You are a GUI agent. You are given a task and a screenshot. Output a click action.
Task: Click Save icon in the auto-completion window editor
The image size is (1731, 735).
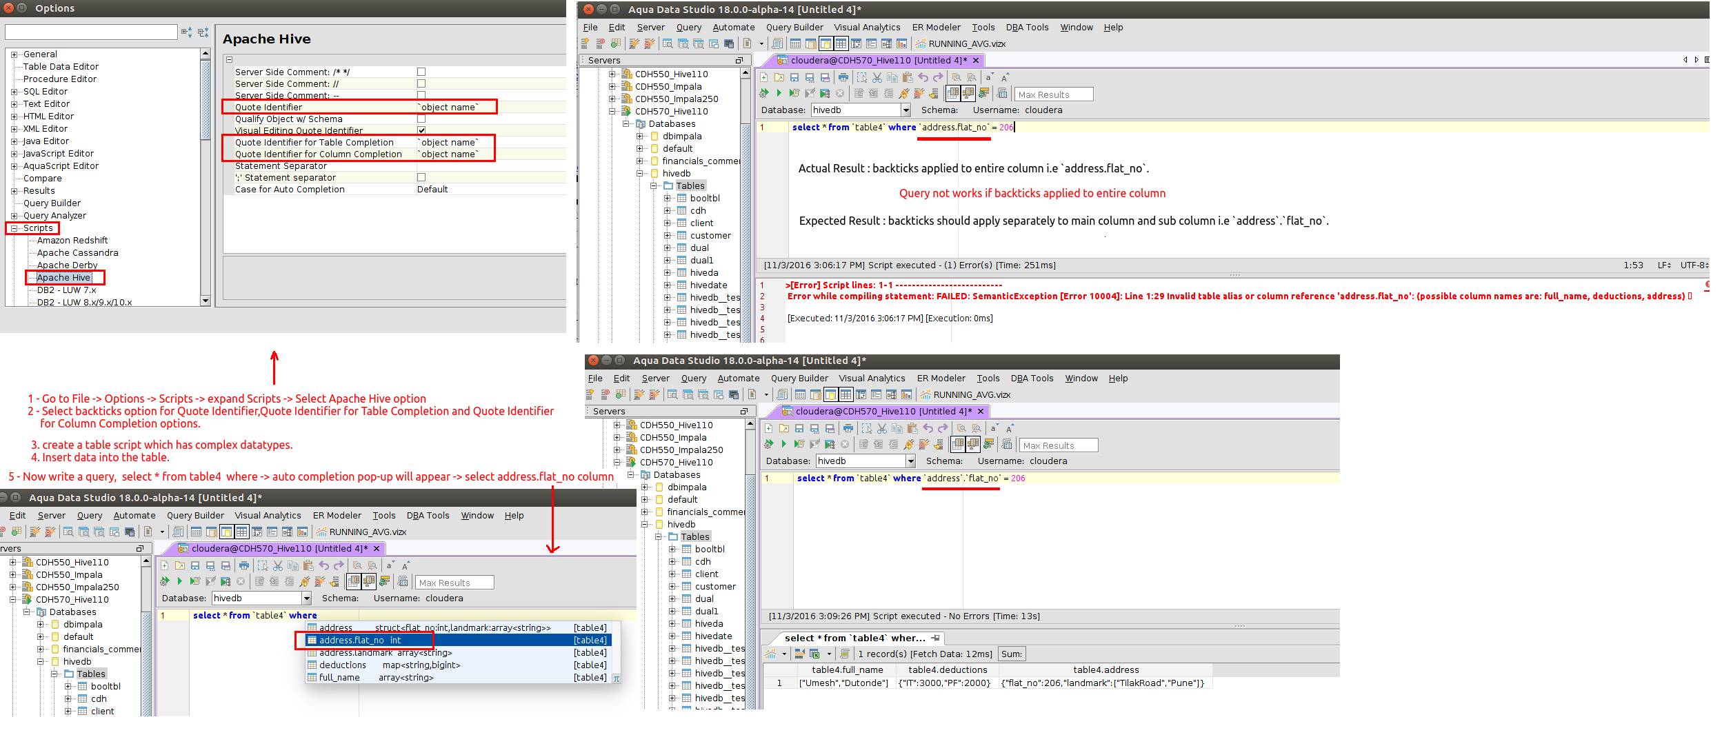pos(195,565)
